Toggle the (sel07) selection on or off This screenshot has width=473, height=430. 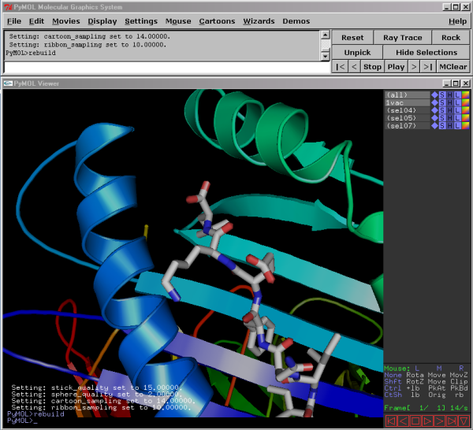(x=407, y=126)
